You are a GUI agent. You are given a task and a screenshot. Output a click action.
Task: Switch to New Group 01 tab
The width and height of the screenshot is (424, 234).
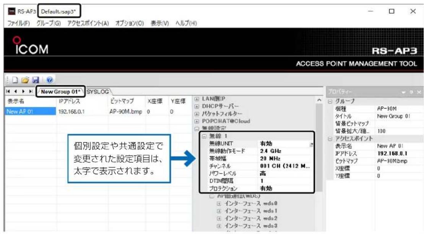click(60, 92)
